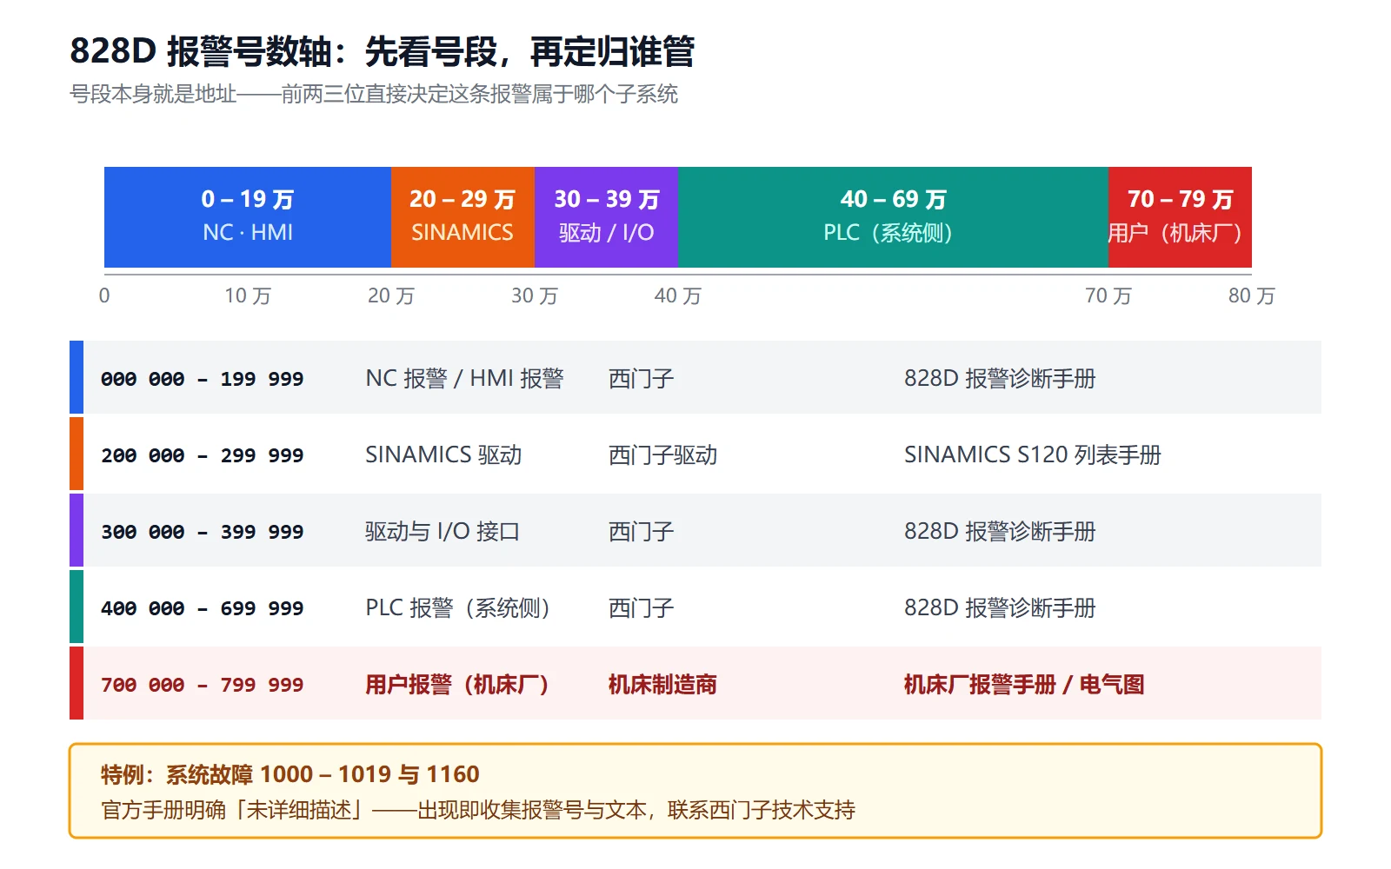The image size is (1391, 869).
Task: Click the purple "30 – 39 万 驱动 / I/O" segment
Action: tap(606, 217)
